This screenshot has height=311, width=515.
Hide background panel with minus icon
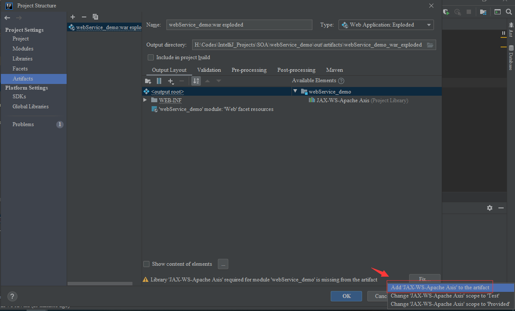tap(501, 208)
